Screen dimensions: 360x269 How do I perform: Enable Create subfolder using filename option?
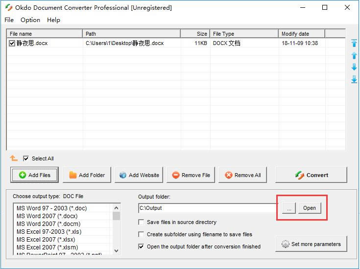142,234
